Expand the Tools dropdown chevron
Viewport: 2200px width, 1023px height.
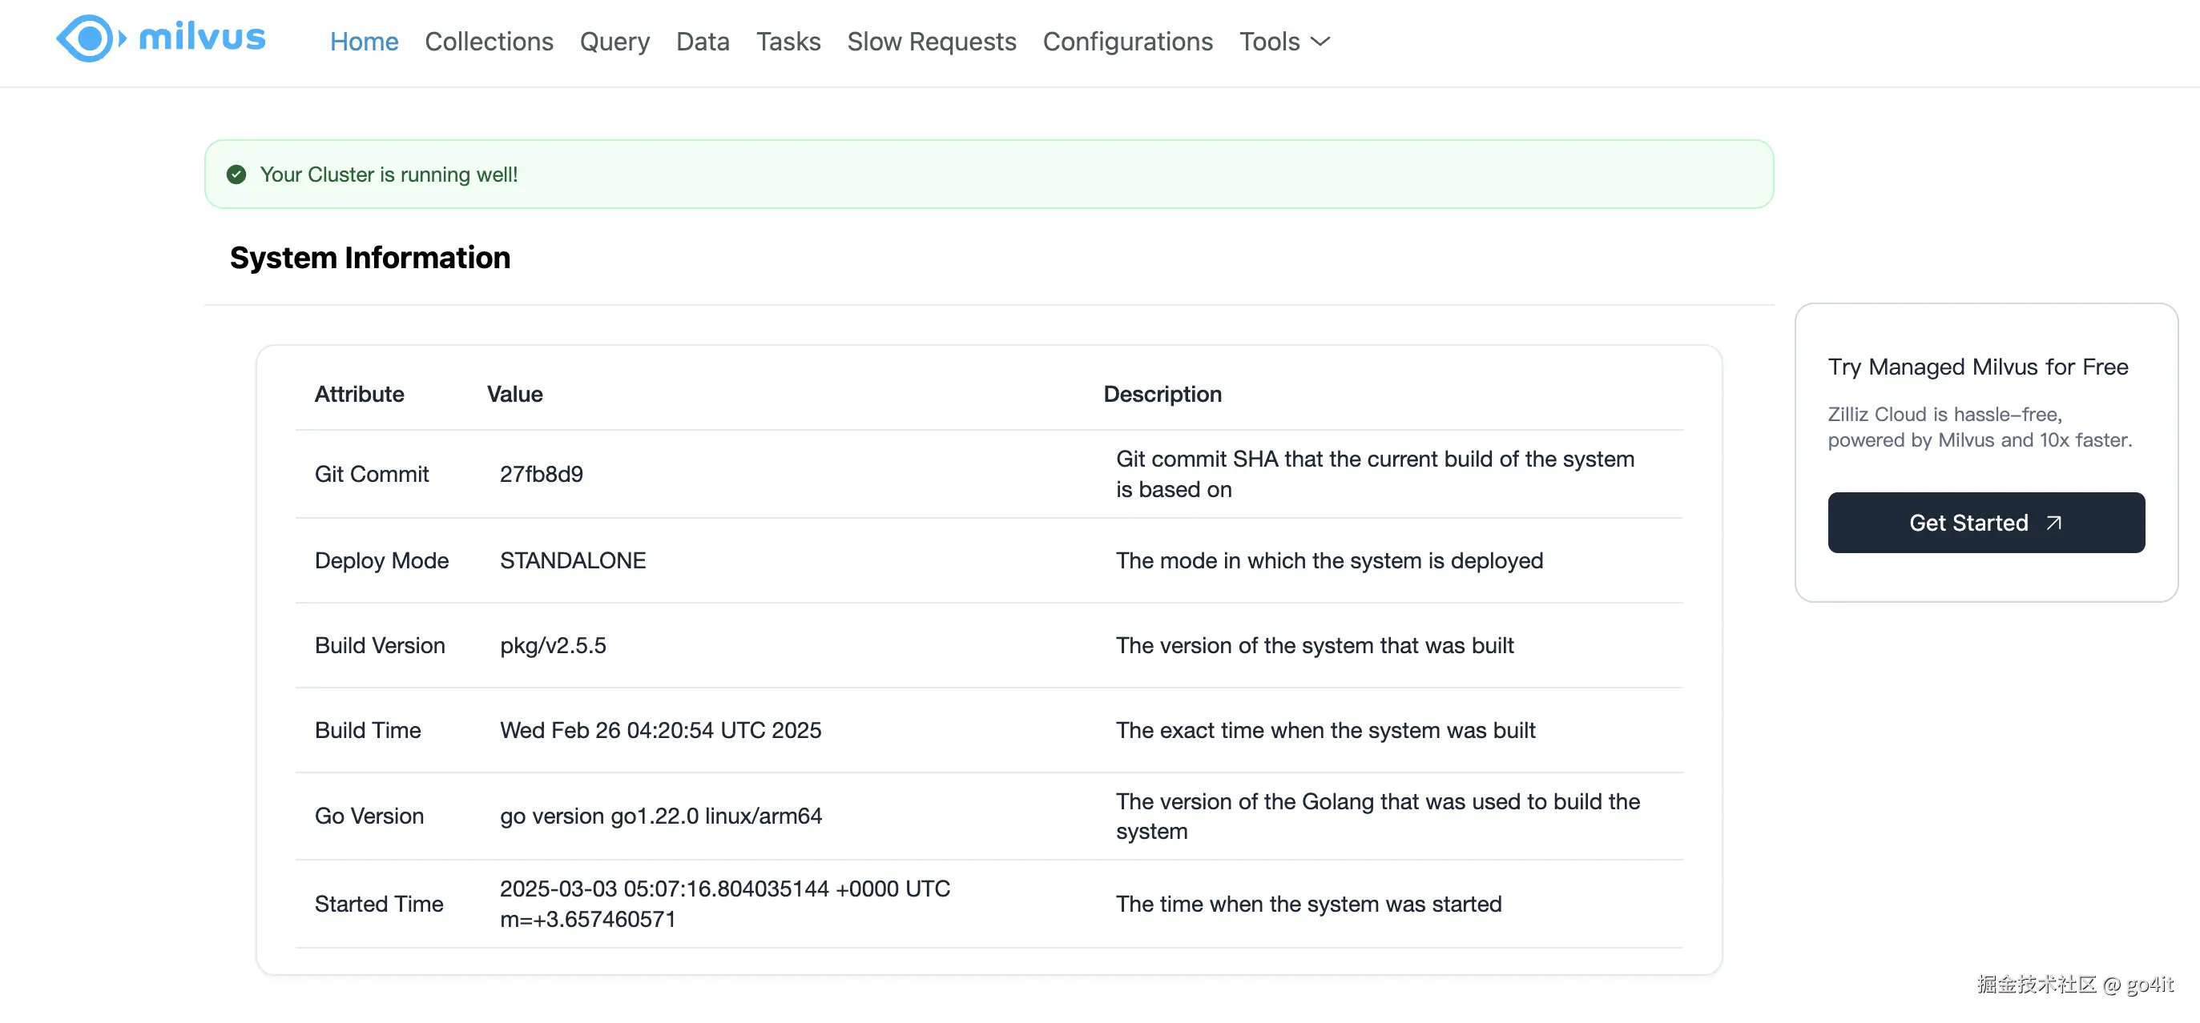(x=1320, y=42)
